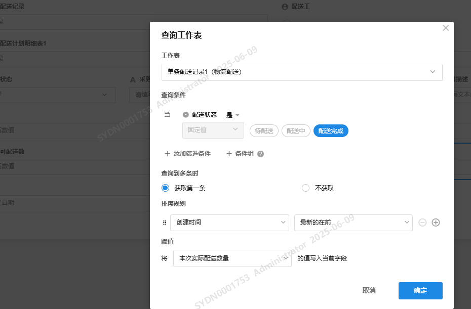Screen dimensions: 471x309
Task: Open the 最新的在前 sort order dropdown
Action: pyautogui.click(x=353, y=223)
